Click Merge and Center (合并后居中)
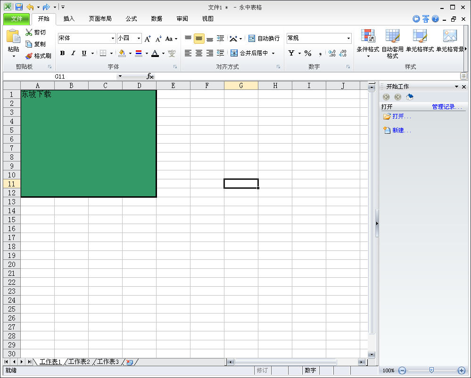This screenshot has width=471, height=378. click(x=249, y=53)
